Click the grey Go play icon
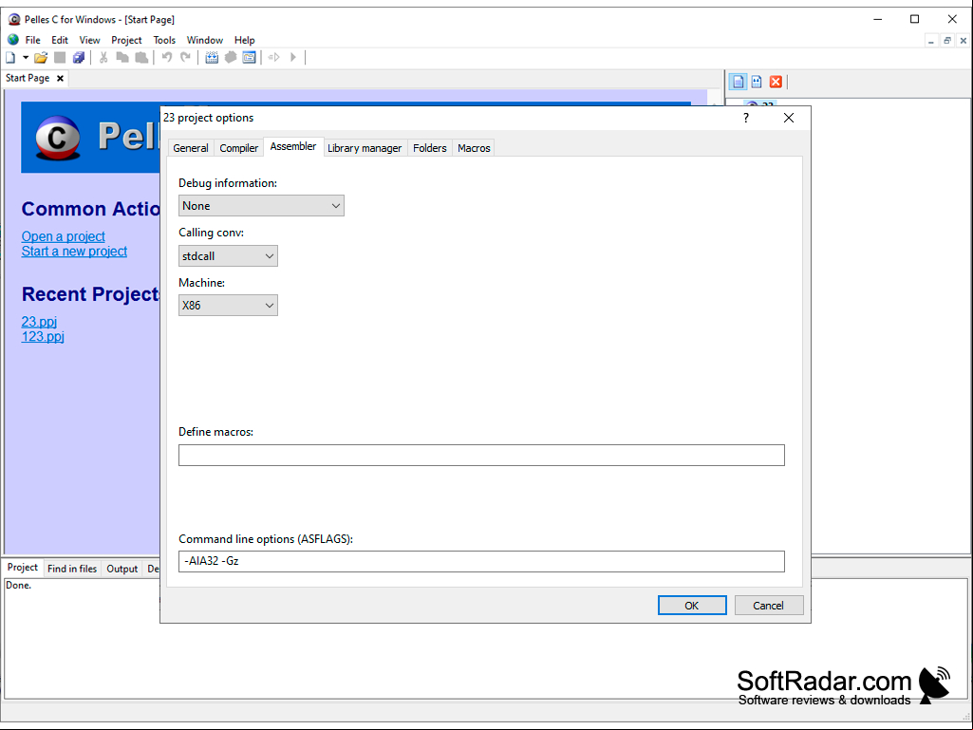Viewport: 973px width, 730px height. pyautogui.click(x=293, y=58)
